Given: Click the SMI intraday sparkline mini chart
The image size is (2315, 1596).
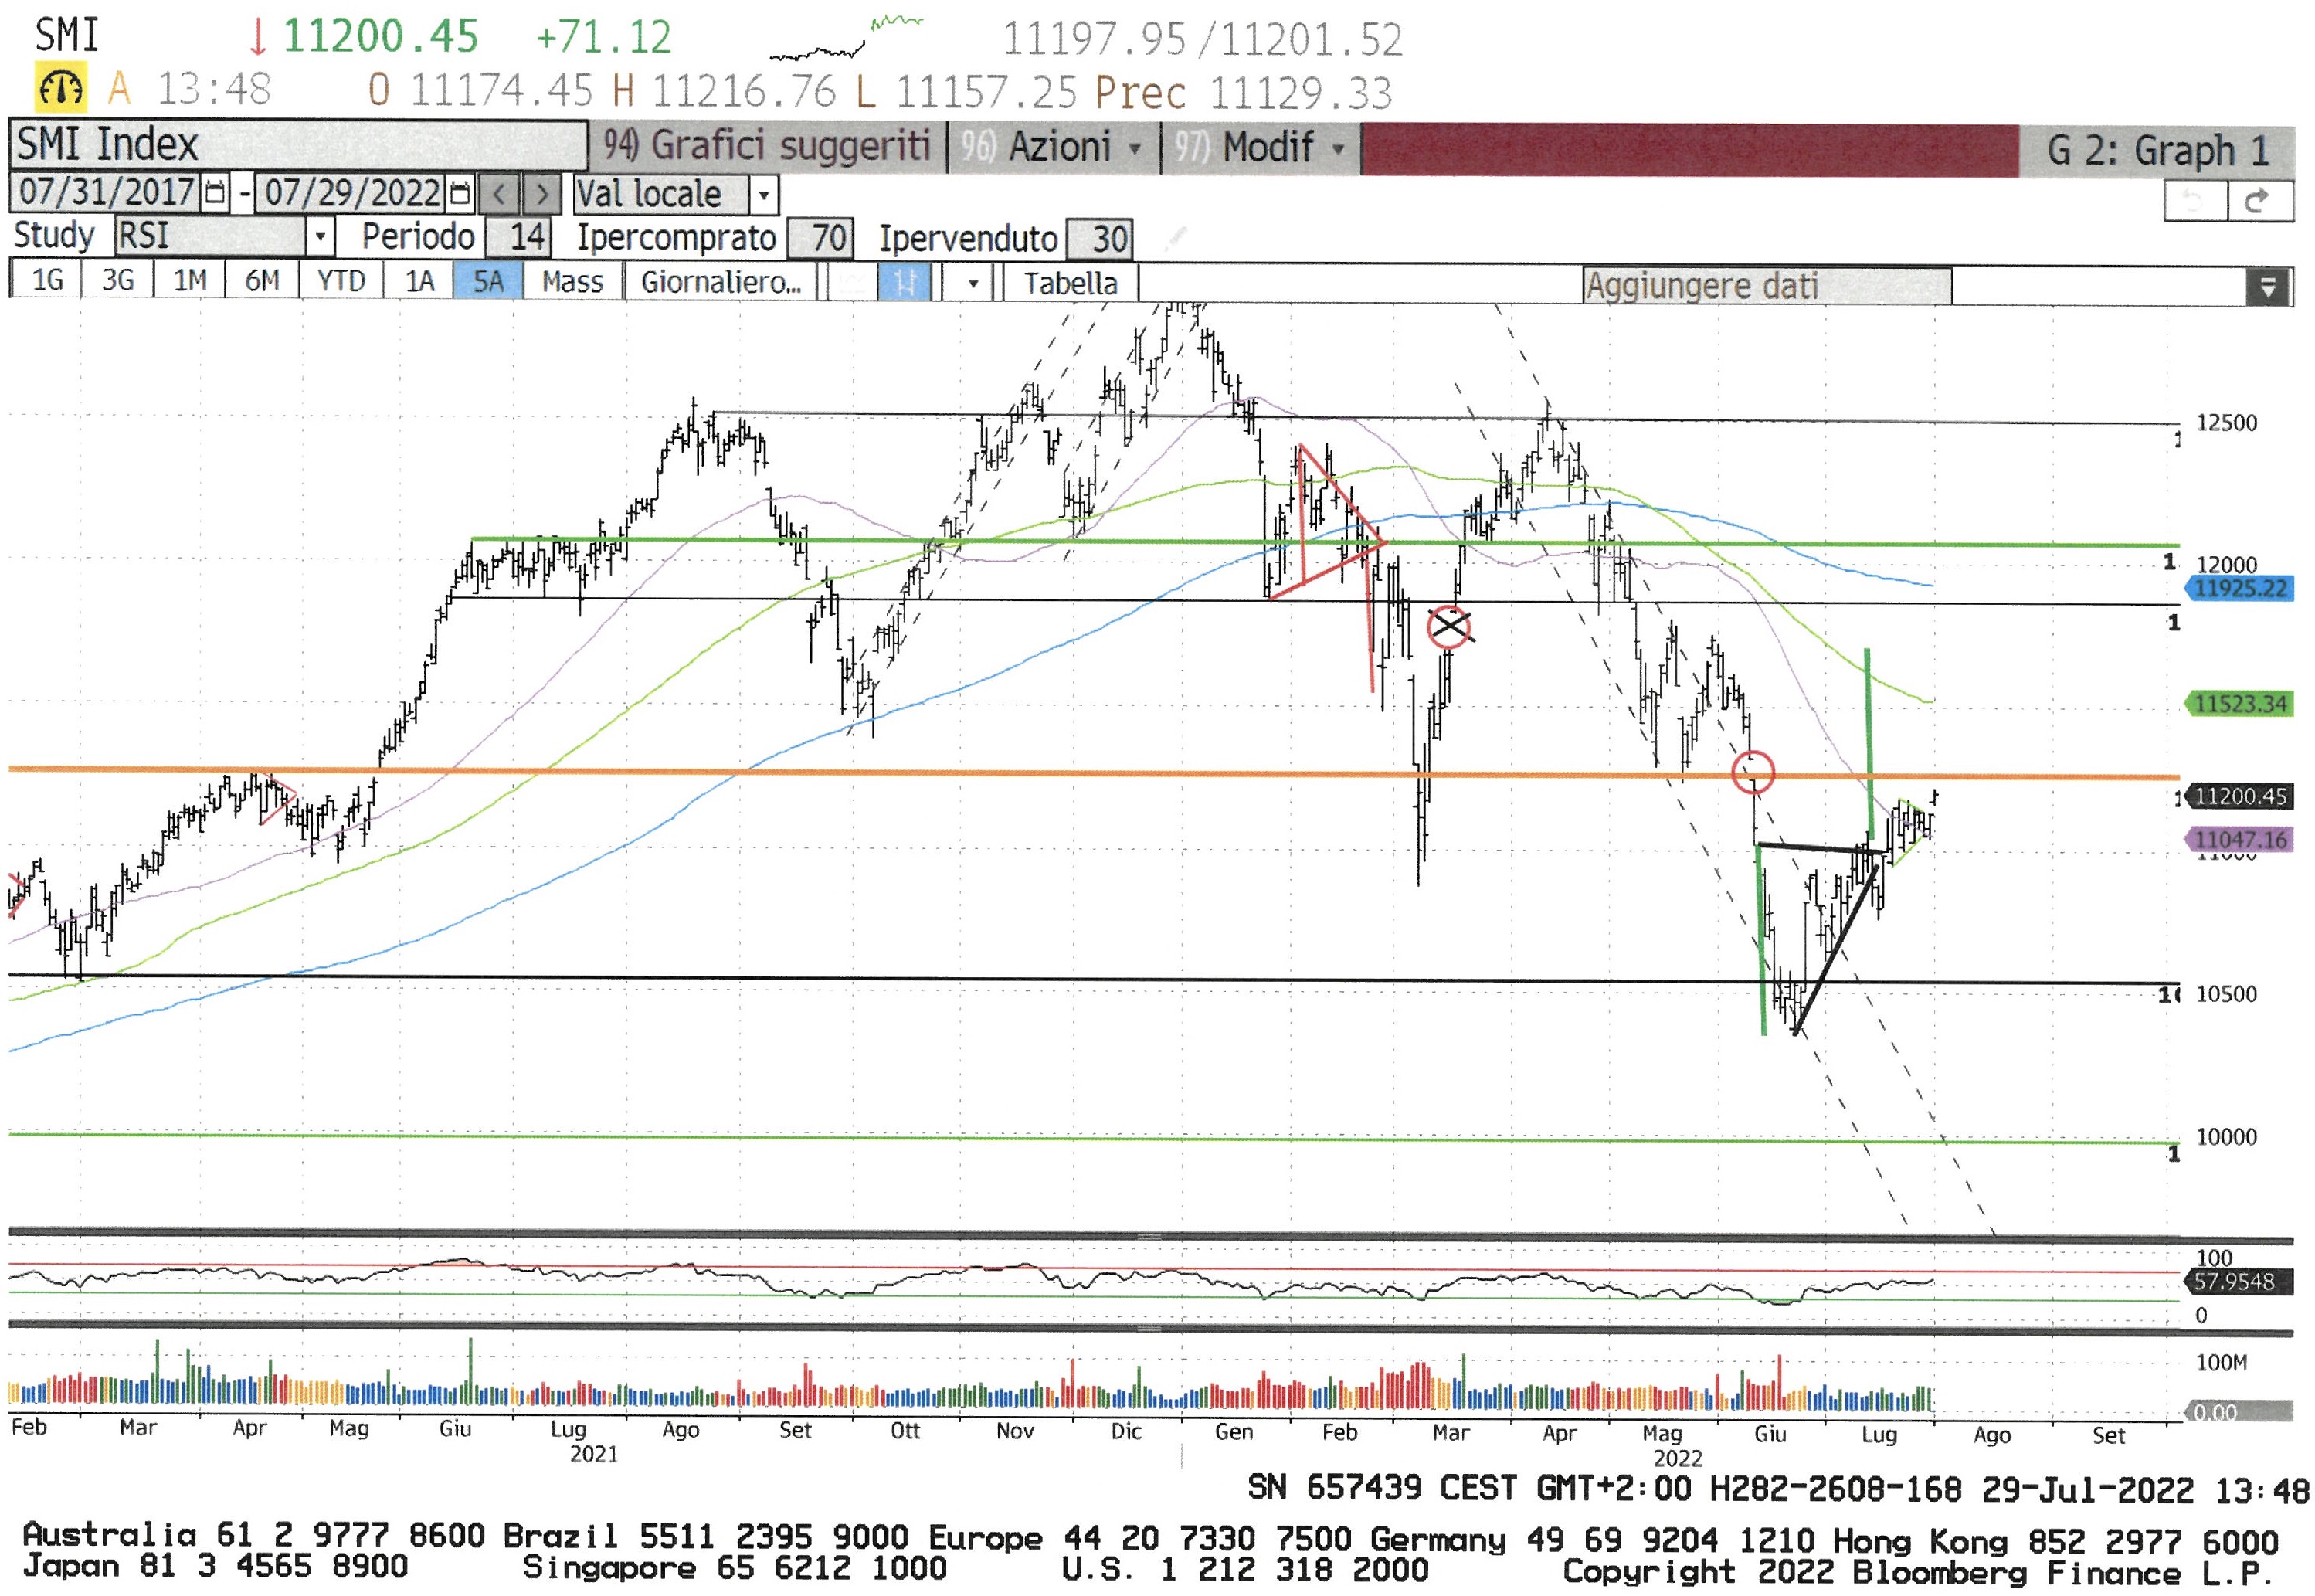Looking at the screenshot, I should tap(846, 38).
